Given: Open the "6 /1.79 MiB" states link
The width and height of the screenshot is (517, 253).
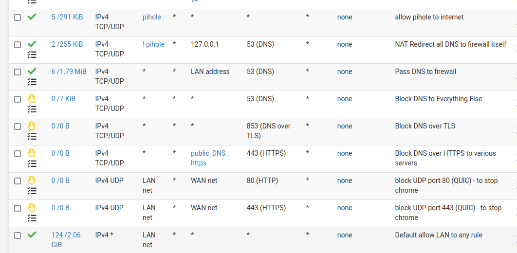Looking at the screenshot, I should pos(69,72).
